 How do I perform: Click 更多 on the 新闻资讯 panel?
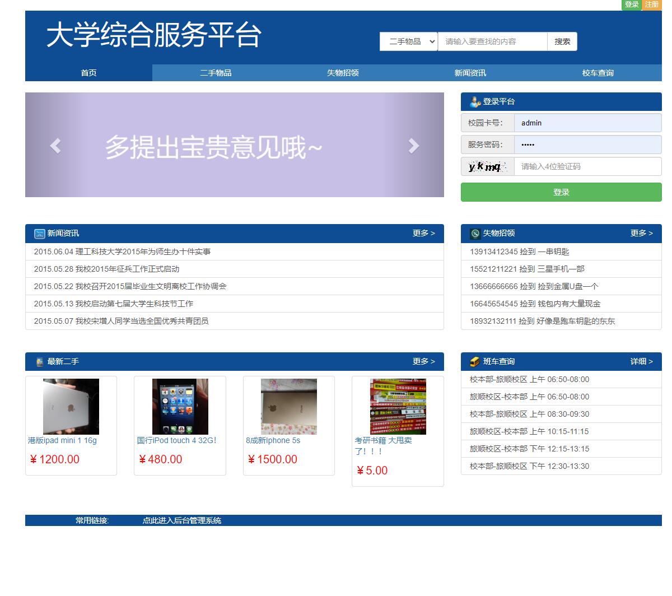point(423,233)
